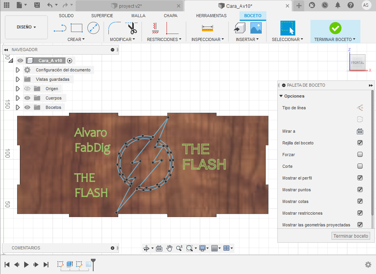
Task: Click Mirar a look-at icon in palette
Action: 360,131
